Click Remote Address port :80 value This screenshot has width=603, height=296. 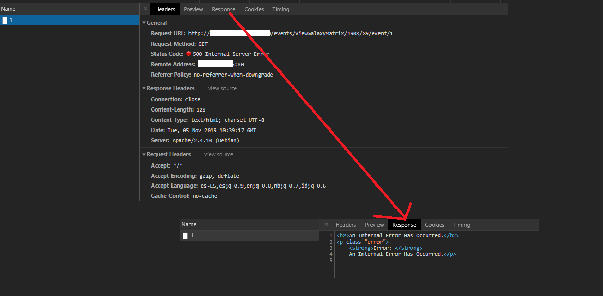coord(238,65)
